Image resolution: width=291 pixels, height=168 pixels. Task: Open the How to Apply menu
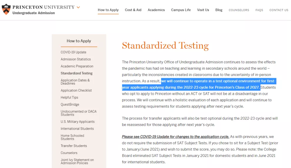(108, 10)
